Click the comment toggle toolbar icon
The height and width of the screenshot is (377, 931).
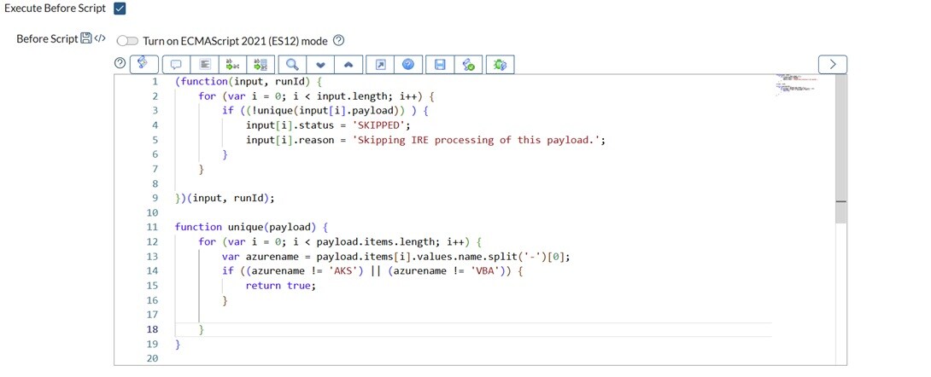pyautogui.click(x=176, y=64)
